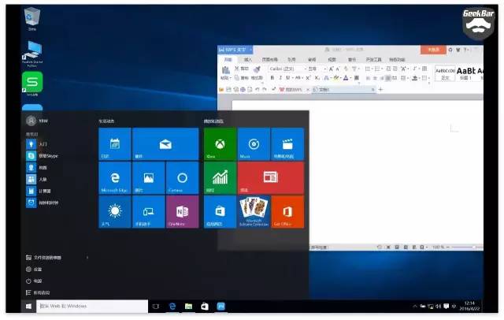Open the Movies & TV clapperboard tile
The height and width of the screenshot is (320, 504).
287,143
